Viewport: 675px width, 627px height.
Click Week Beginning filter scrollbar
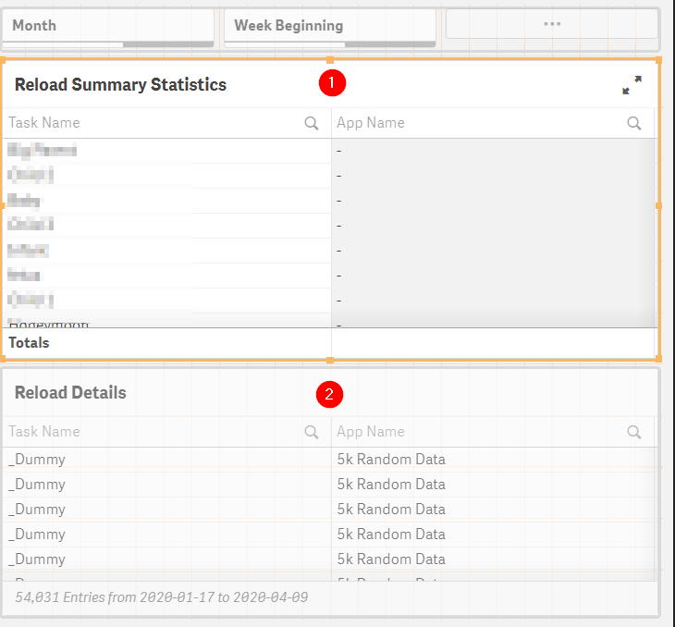point(330,44)
